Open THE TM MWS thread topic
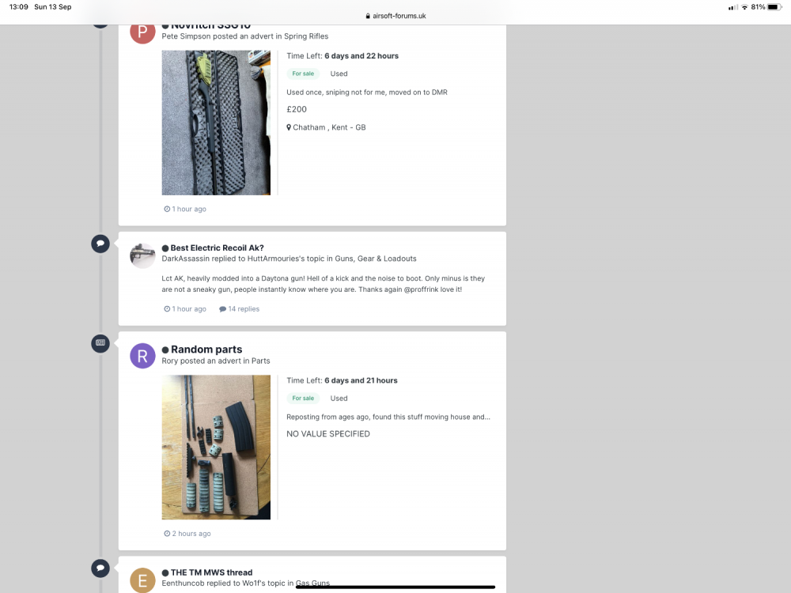Image resolution: width=791 pixels, height=593 pixels. pyautogui.click(x=211, y=572)
